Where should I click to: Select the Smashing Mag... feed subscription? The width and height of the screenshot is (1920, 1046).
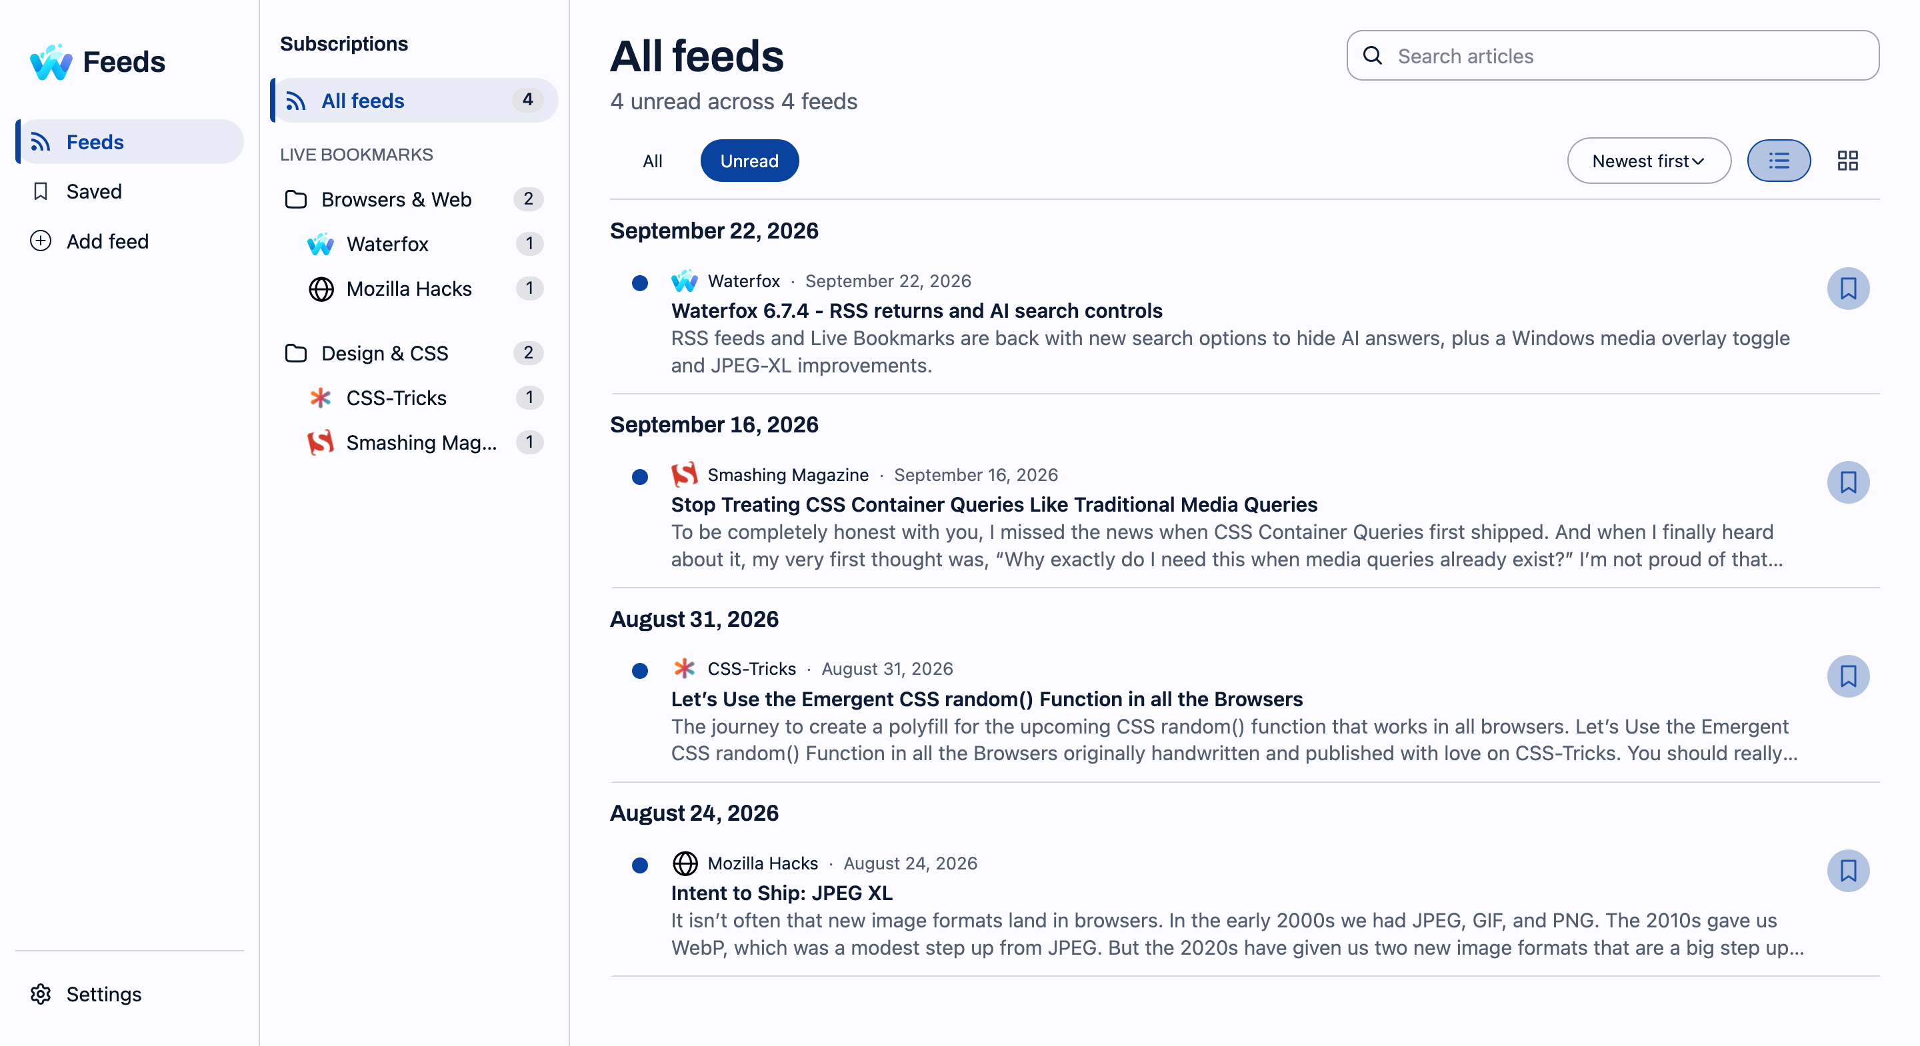pos(425,442)
